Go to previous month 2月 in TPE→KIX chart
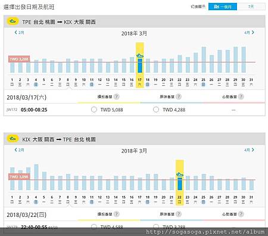The height and width of the screenshot is (236, 268). [19, 32]
